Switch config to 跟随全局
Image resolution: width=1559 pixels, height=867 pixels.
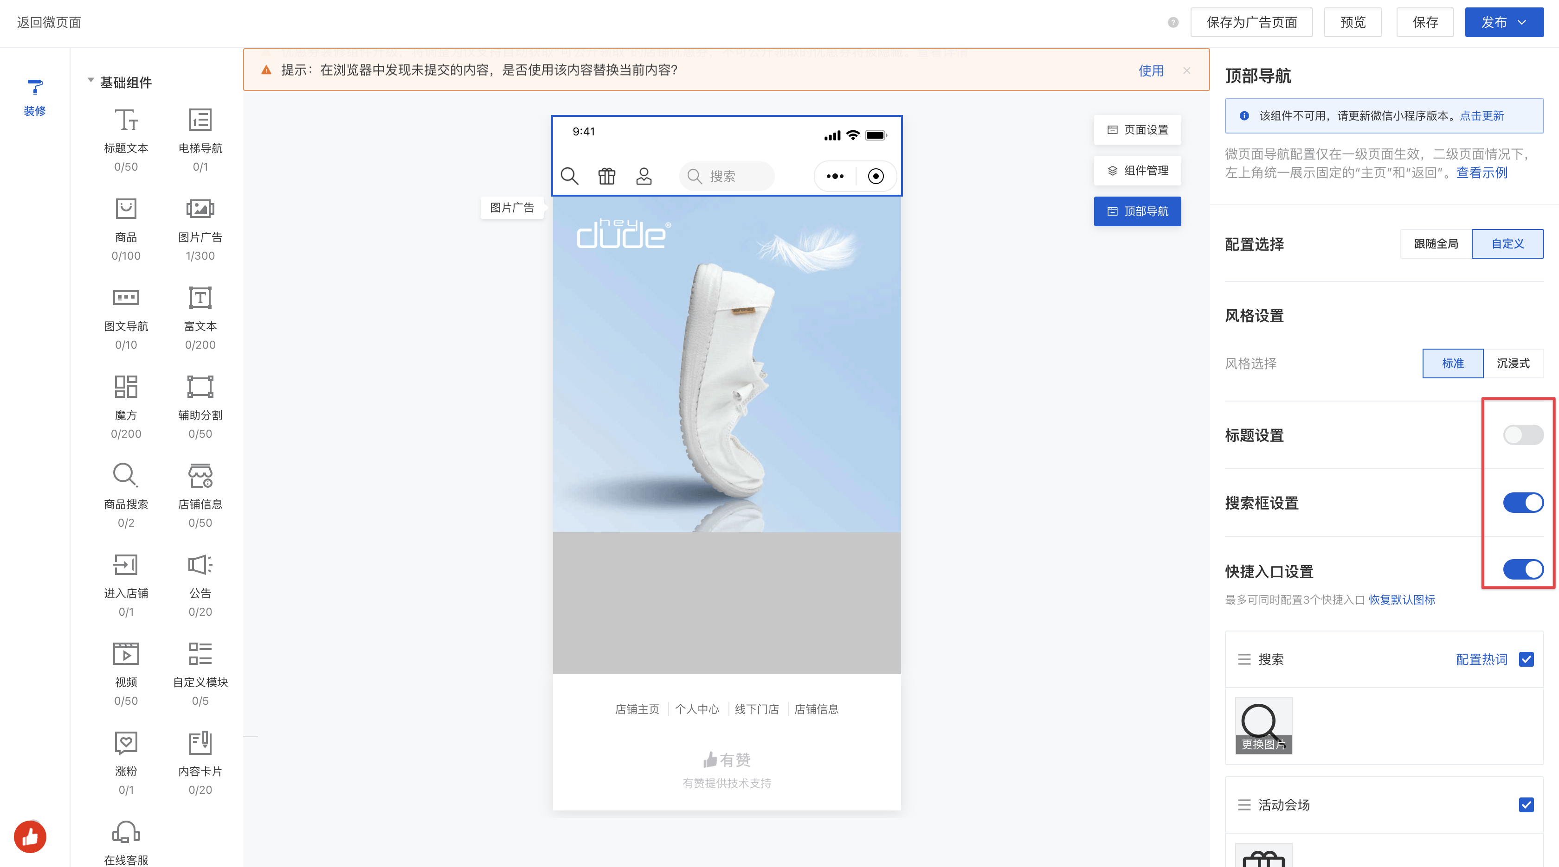tap(1436, 244)
